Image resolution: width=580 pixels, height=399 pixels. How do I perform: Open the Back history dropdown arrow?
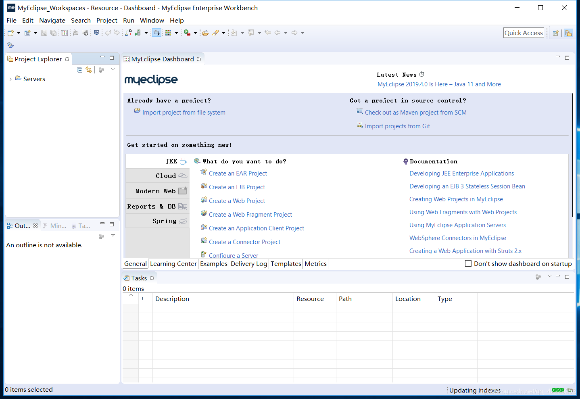[286, 33]
